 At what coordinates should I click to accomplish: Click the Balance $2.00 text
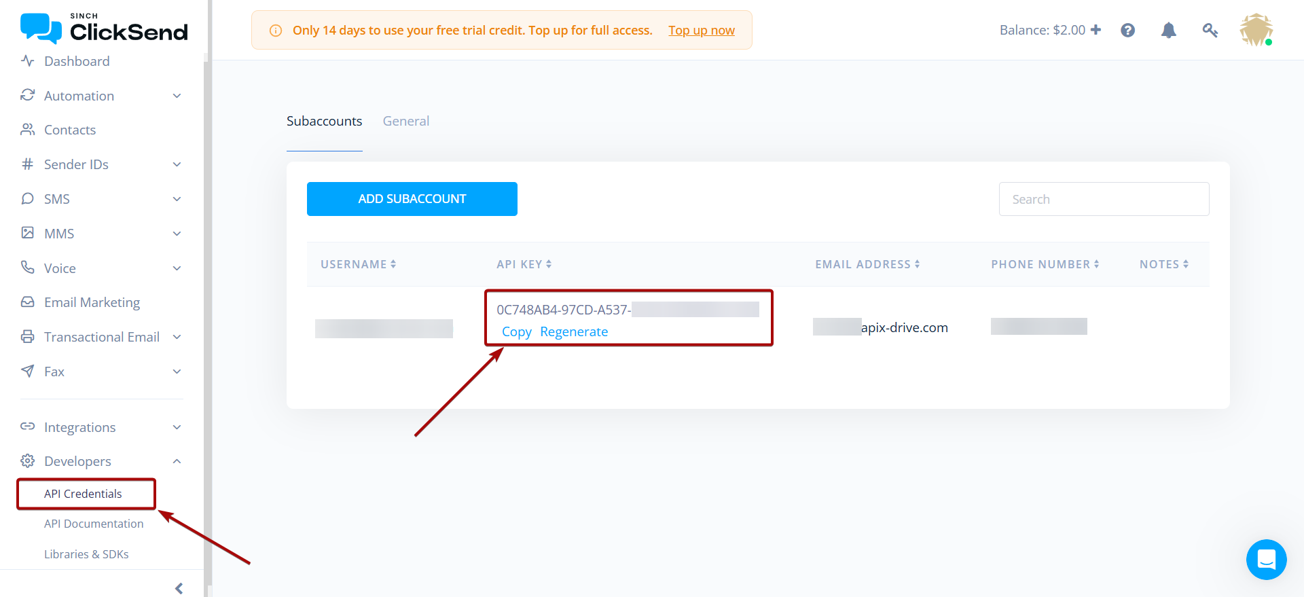pos(1043,30)
